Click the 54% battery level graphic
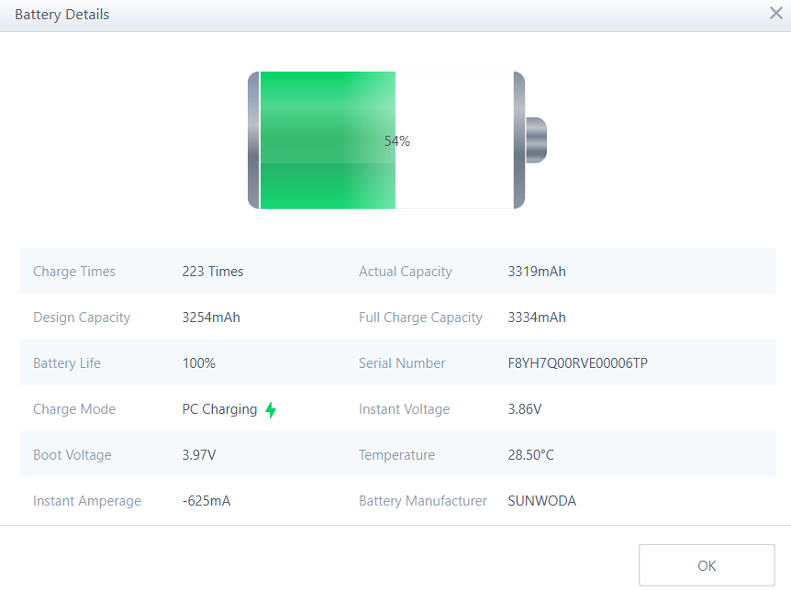The image size is (791, 590). click(x=397, y=140)
